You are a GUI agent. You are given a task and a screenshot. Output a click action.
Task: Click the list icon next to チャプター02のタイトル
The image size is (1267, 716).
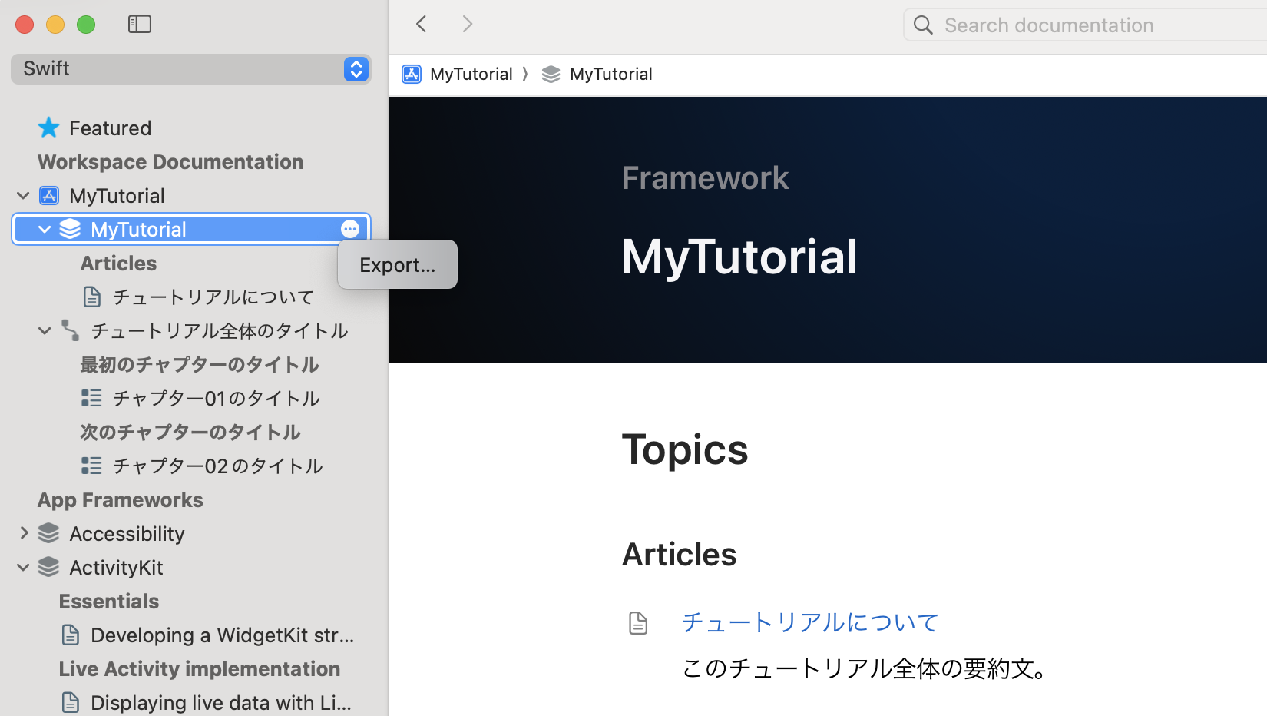91,465
